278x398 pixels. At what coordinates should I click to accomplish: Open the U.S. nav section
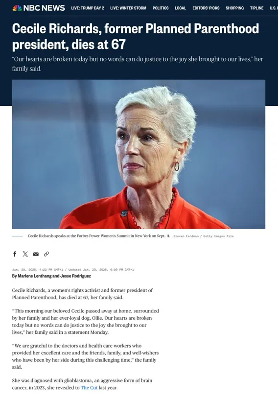274,8
